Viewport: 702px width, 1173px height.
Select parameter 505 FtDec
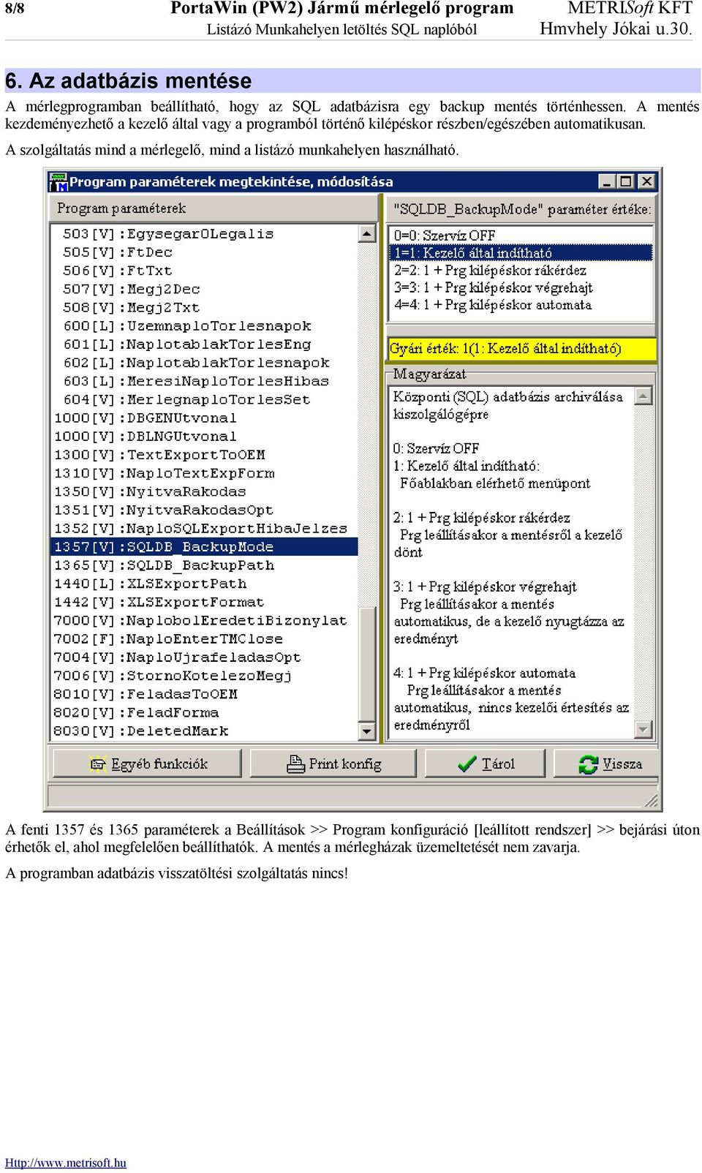click(x=205, y=252)
